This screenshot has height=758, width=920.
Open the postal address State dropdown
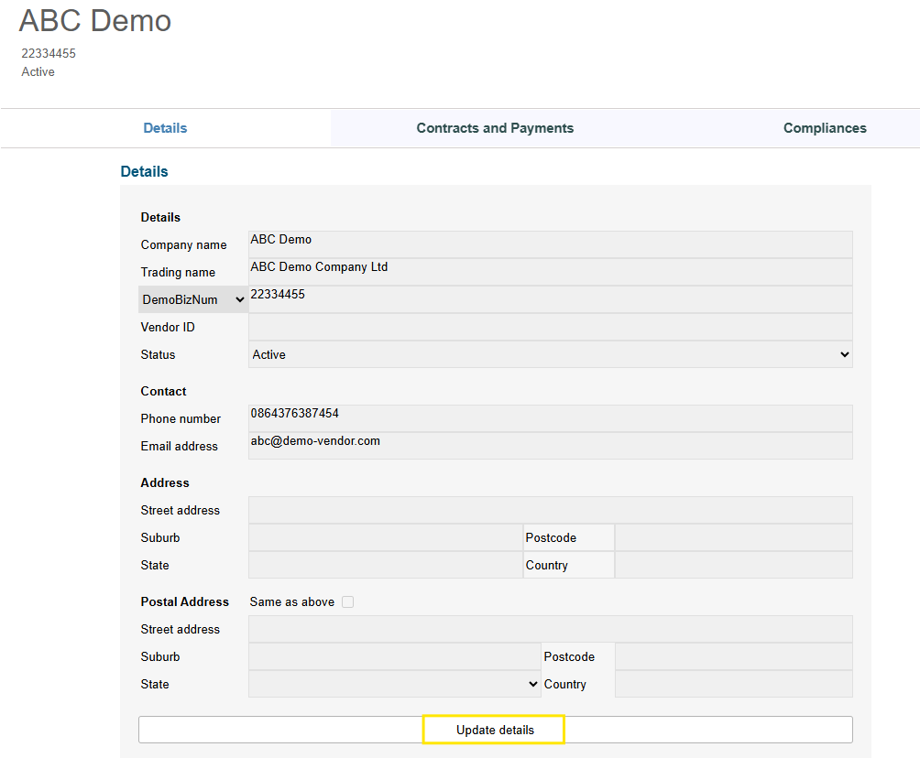pos(394,684)
